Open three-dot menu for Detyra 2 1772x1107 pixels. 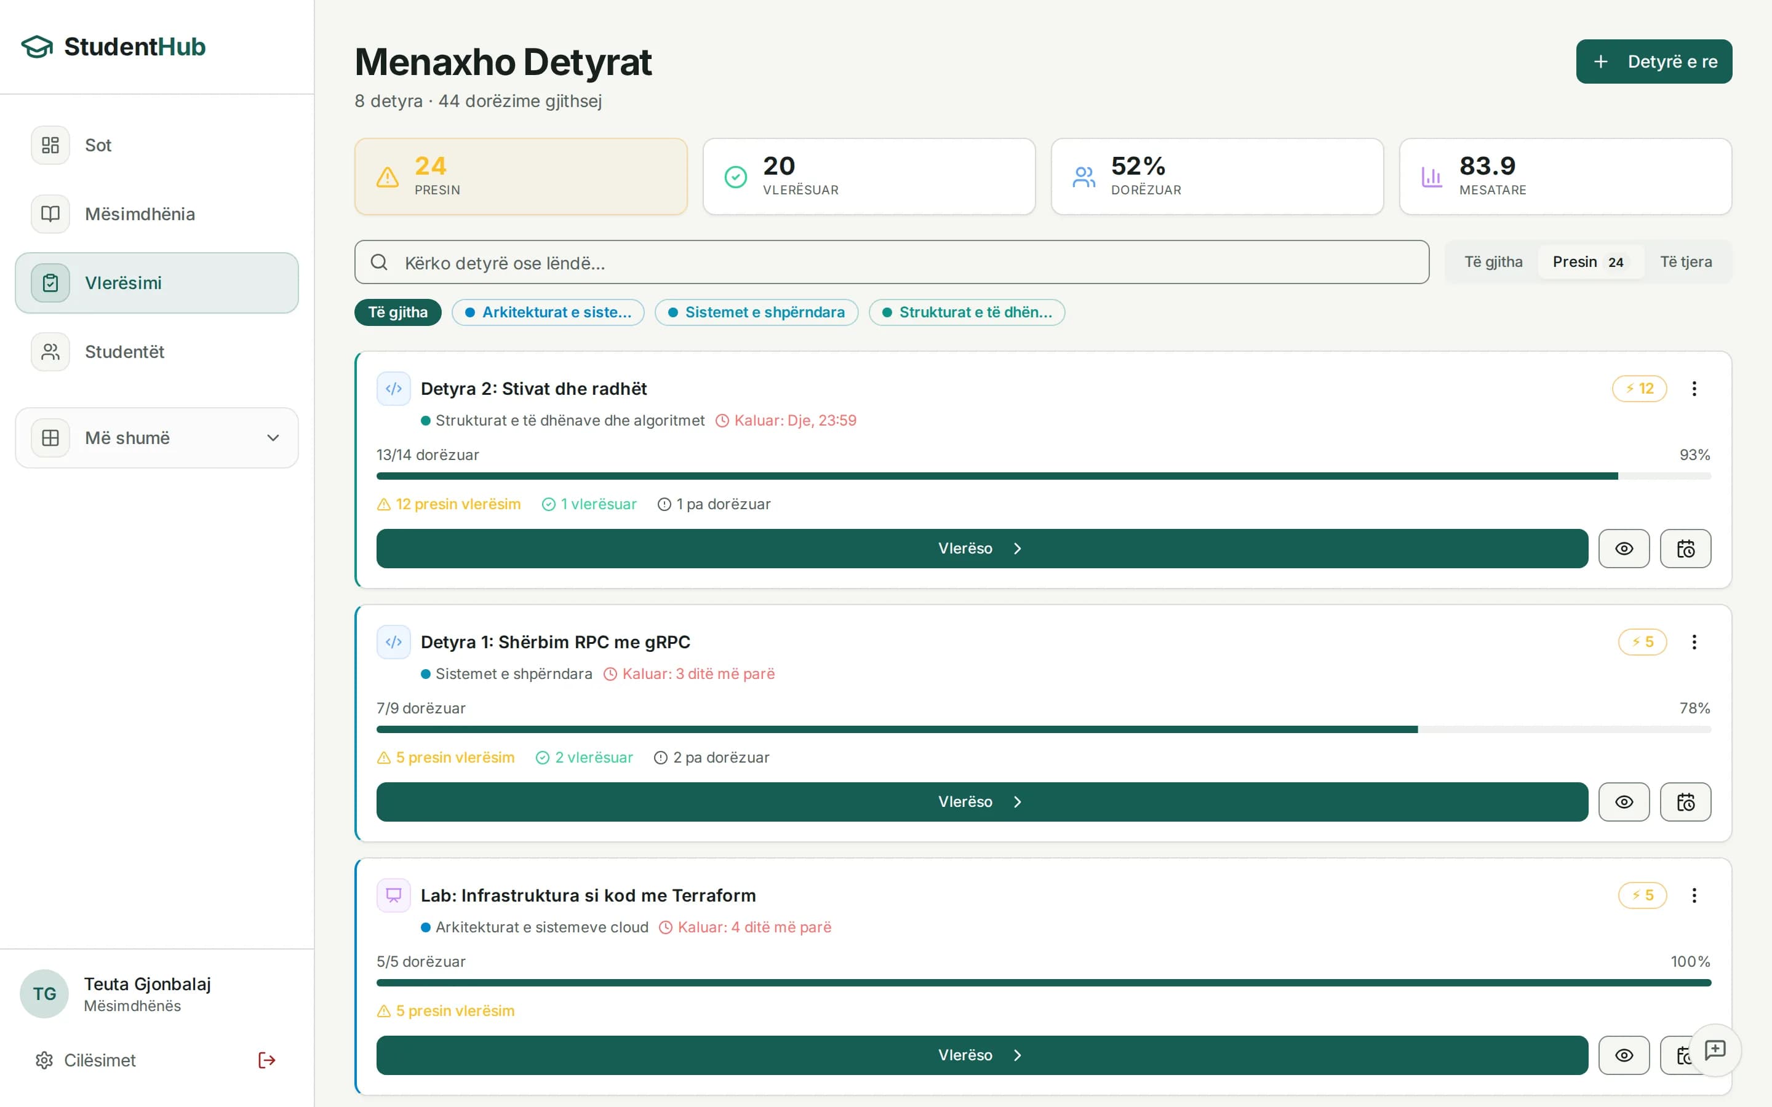(1694, 388)
